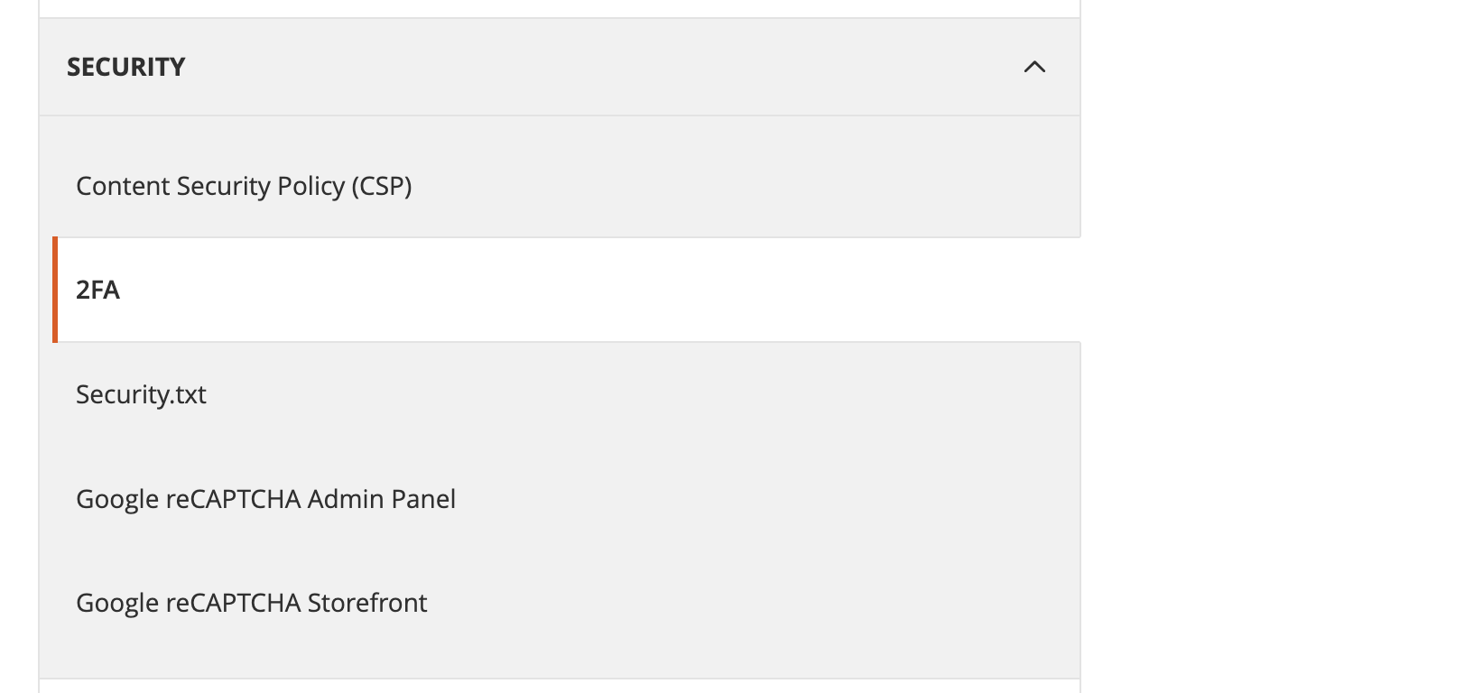Toggle the Security accordion header bar
1464x693 pixels.
click(x=560, y=67)
